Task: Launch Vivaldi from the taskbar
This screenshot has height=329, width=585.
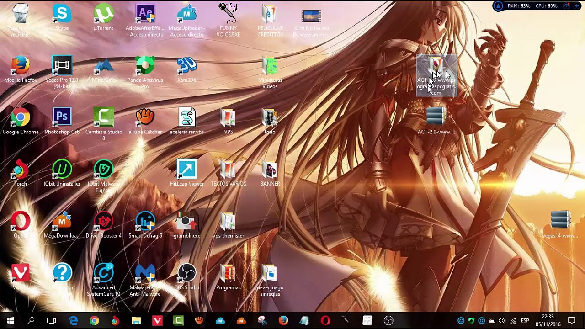Action: [157, 321]
